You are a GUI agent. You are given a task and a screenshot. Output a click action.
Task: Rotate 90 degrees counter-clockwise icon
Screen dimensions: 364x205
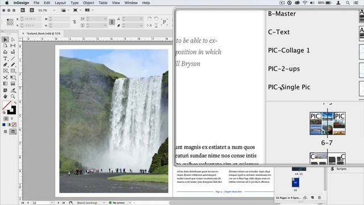click(x=156, y=19)
